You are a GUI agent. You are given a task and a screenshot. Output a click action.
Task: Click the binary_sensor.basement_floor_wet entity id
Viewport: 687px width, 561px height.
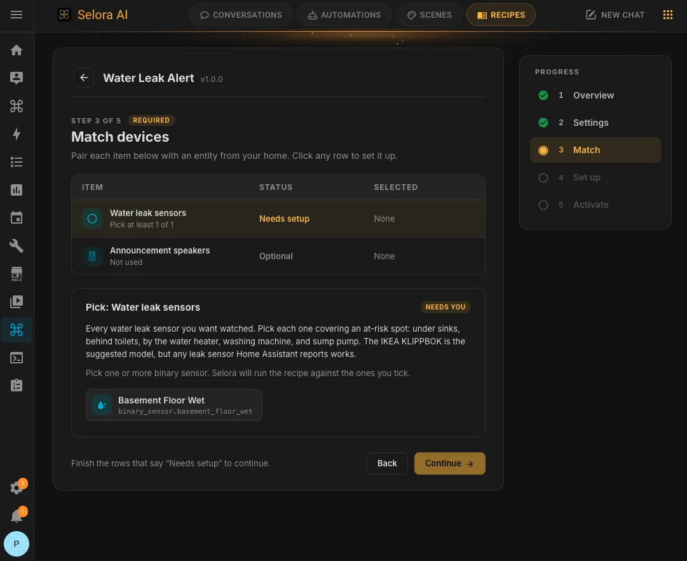click(x=185, y=411)
